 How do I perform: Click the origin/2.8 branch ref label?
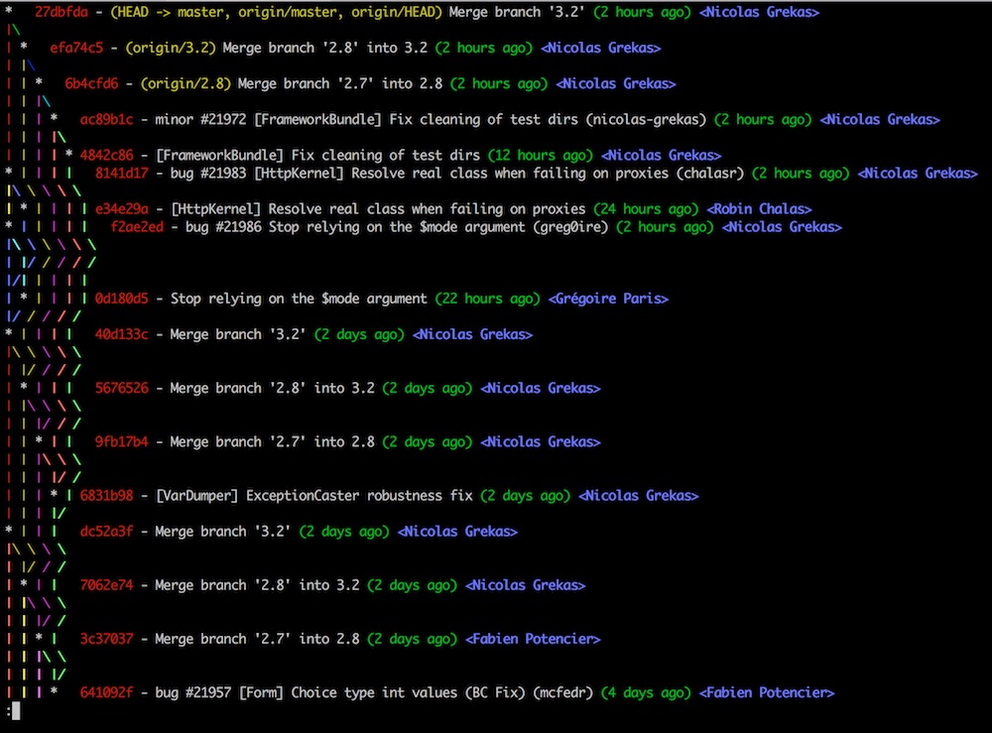point(196,83)
